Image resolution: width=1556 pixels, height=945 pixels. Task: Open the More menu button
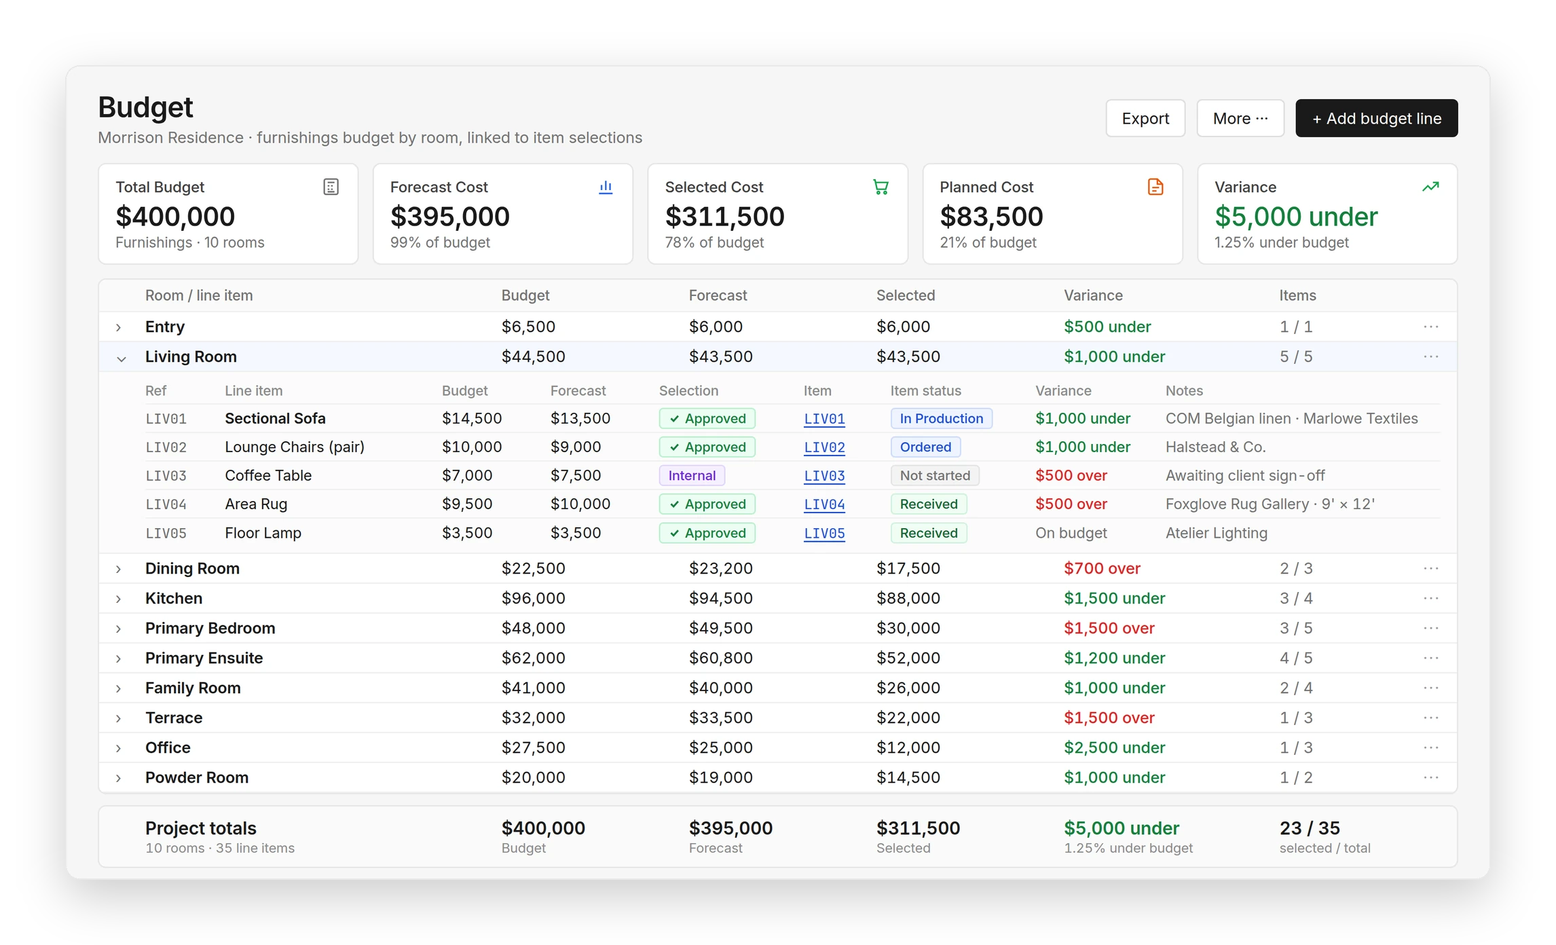(x=1240, y=118)
